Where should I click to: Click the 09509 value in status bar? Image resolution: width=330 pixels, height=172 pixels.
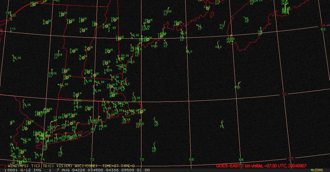click(128, 170)
